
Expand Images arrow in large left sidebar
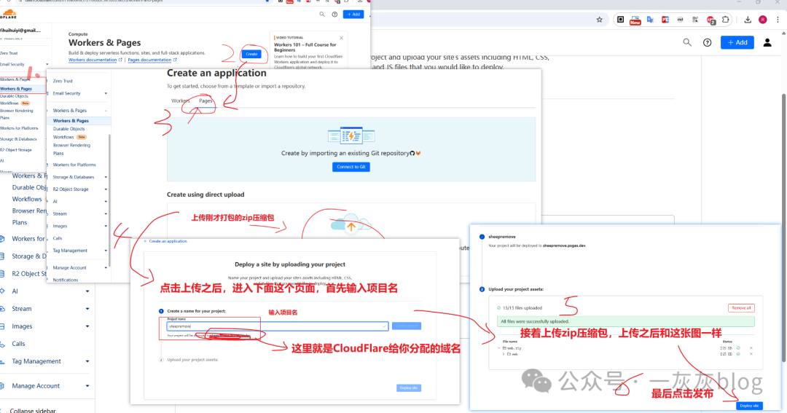(x=87, y=326)
